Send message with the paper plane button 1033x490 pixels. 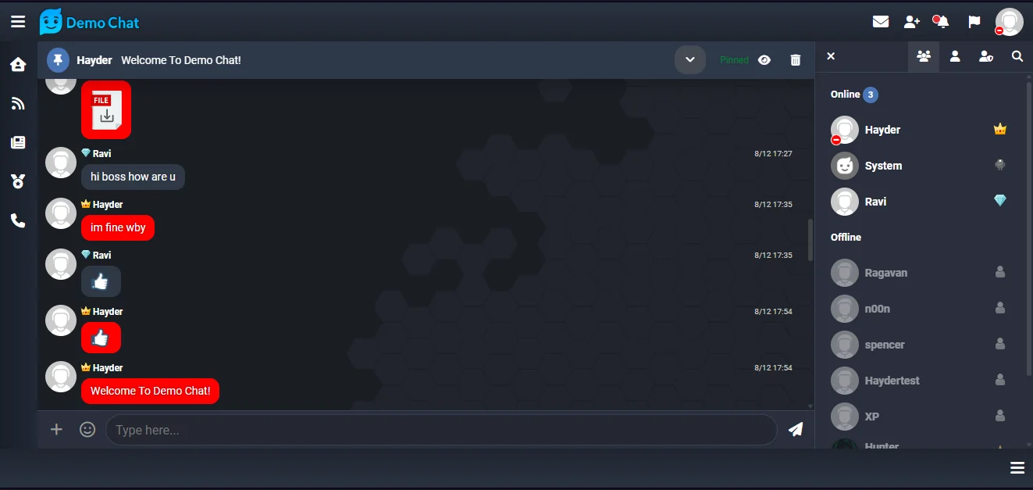coord(796,429)
